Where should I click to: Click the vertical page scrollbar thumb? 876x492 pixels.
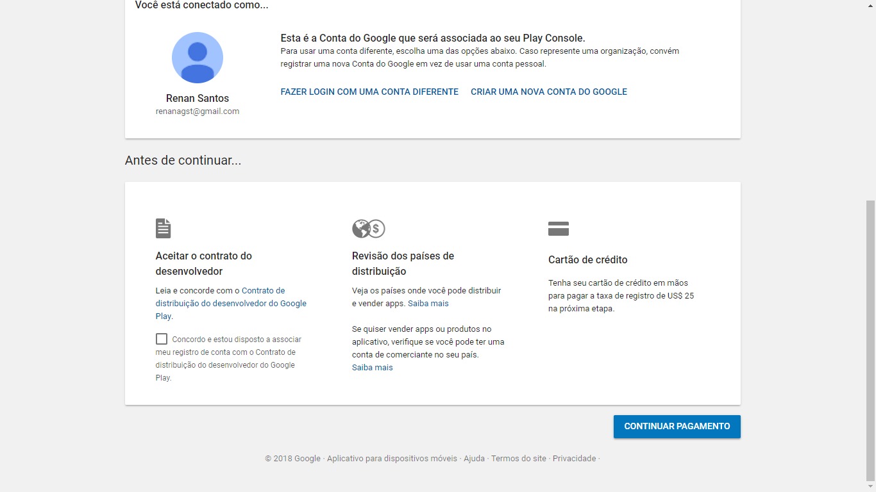(x=870, y=340)
